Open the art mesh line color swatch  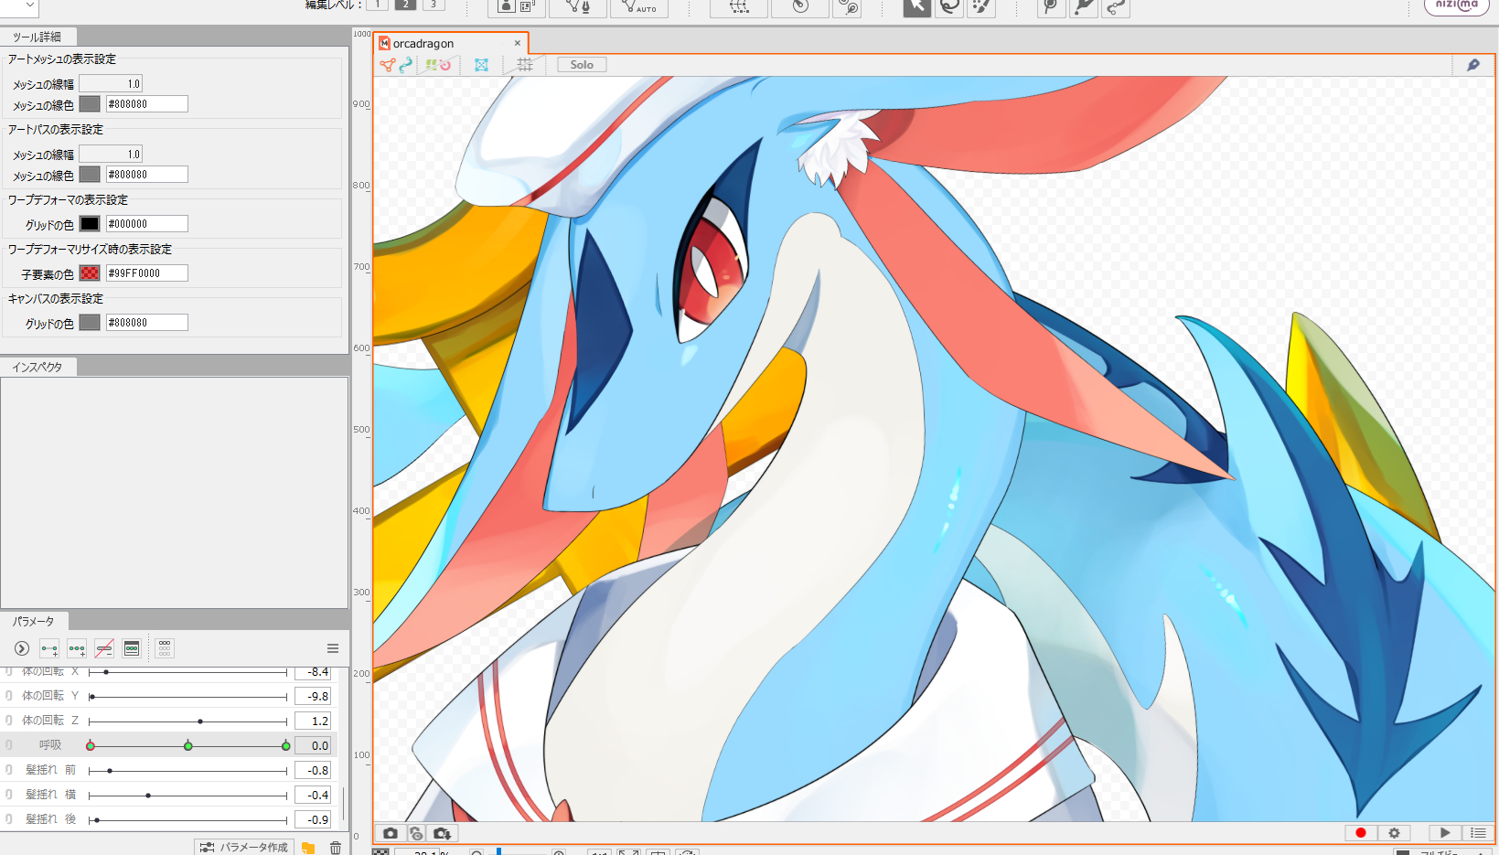click(90, 104)
